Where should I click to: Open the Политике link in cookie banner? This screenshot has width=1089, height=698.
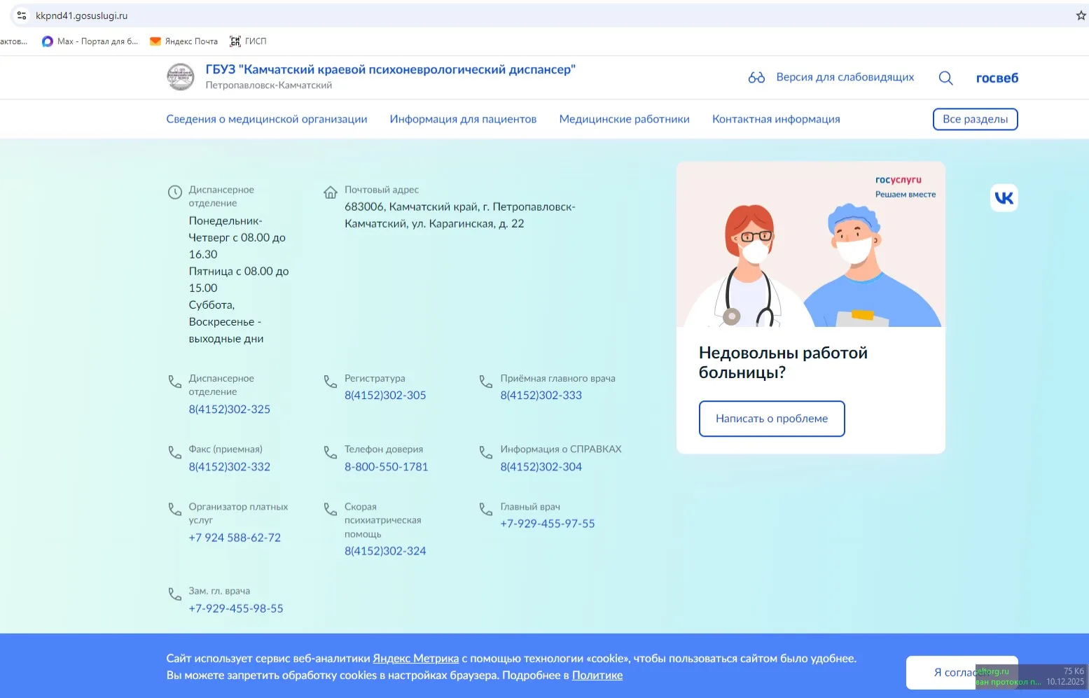click(x=597, y=675)
